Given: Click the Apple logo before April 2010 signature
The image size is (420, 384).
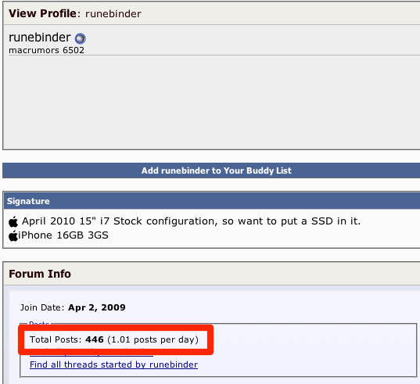Looking at the screenshot, I should pos(13,222).
